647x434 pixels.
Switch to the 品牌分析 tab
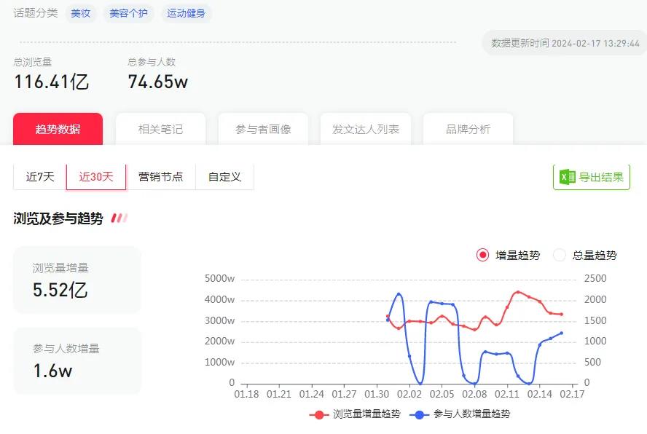pyautogui.click(x=468, y=129)
